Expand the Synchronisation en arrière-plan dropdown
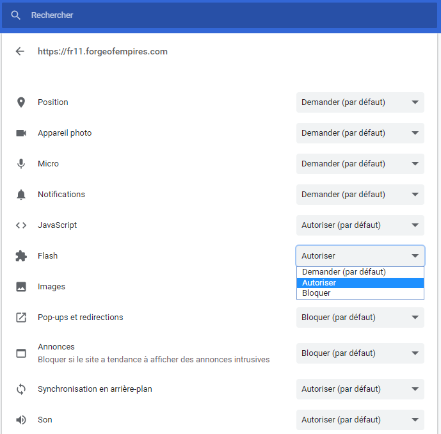 tap(360, 389)
